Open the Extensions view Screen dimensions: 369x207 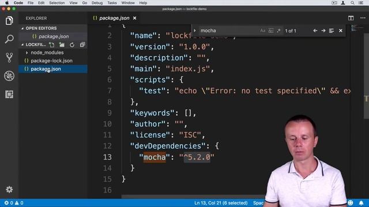pos(9,94)
